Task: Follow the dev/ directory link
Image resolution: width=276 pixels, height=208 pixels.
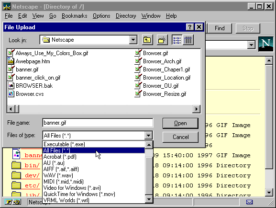Action: coord(32,175)
